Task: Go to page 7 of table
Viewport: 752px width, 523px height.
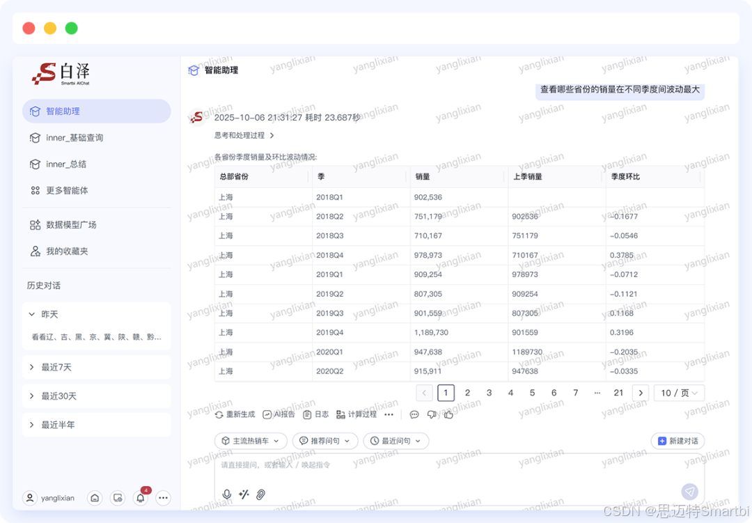Action: pos(576,393)
